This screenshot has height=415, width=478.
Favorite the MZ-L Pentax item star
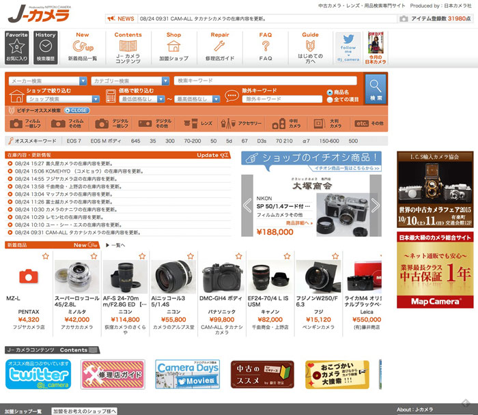coord(46,256)
